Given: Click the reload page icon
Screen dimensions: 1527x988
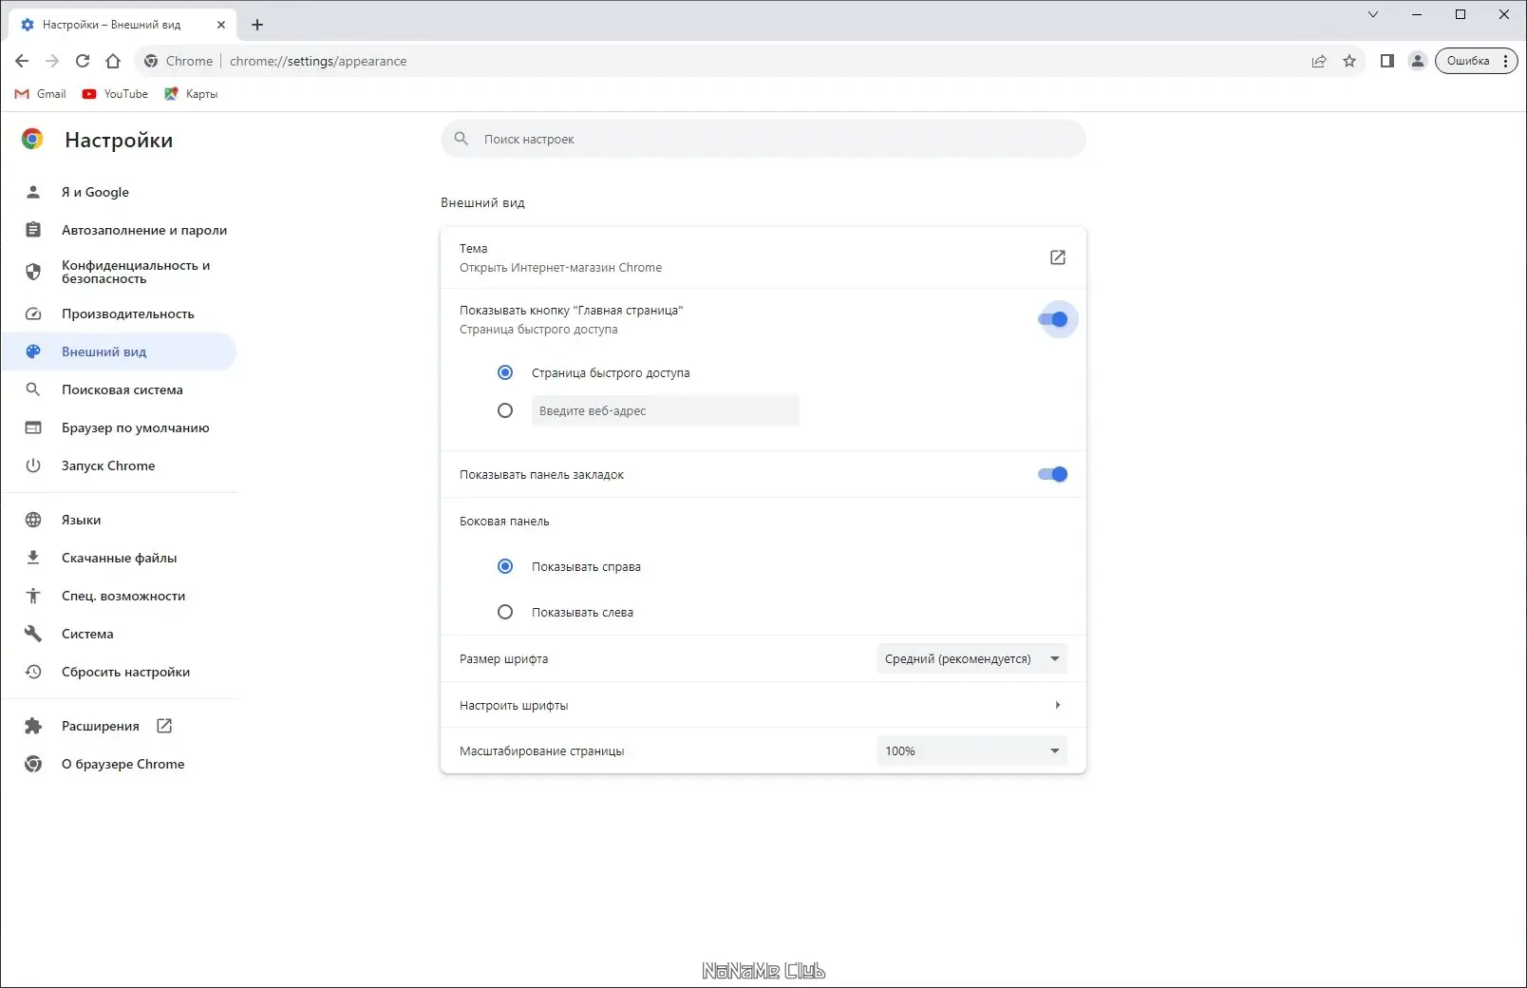Looking at the screenshot, I should coord(83,61).
